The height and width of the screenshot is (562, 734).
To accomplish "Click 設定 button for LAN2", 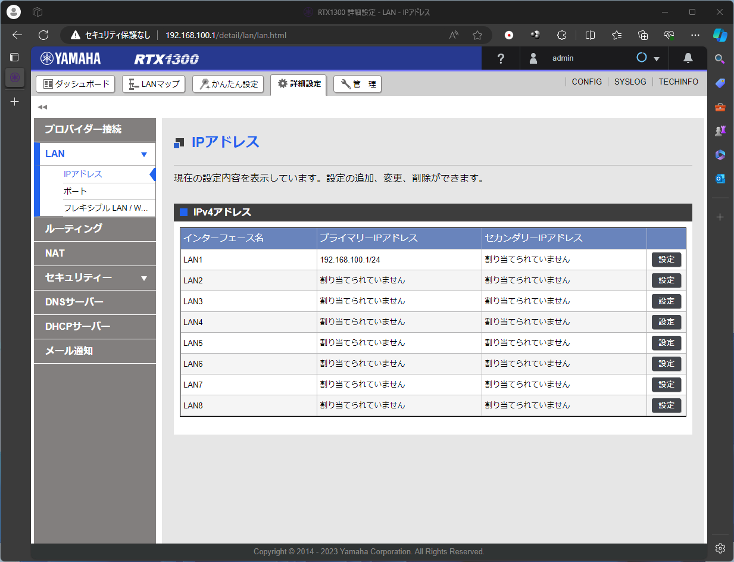I will tap(666, 280).
